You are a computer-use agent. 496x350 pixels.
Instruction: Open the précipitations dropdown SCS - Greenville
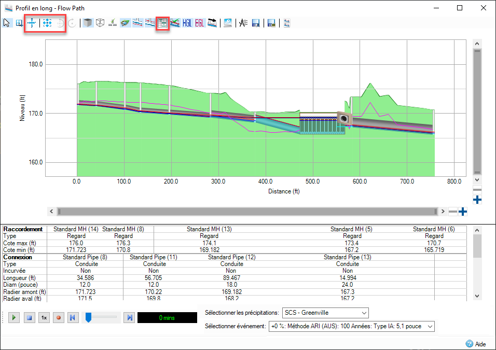[325, 313]
